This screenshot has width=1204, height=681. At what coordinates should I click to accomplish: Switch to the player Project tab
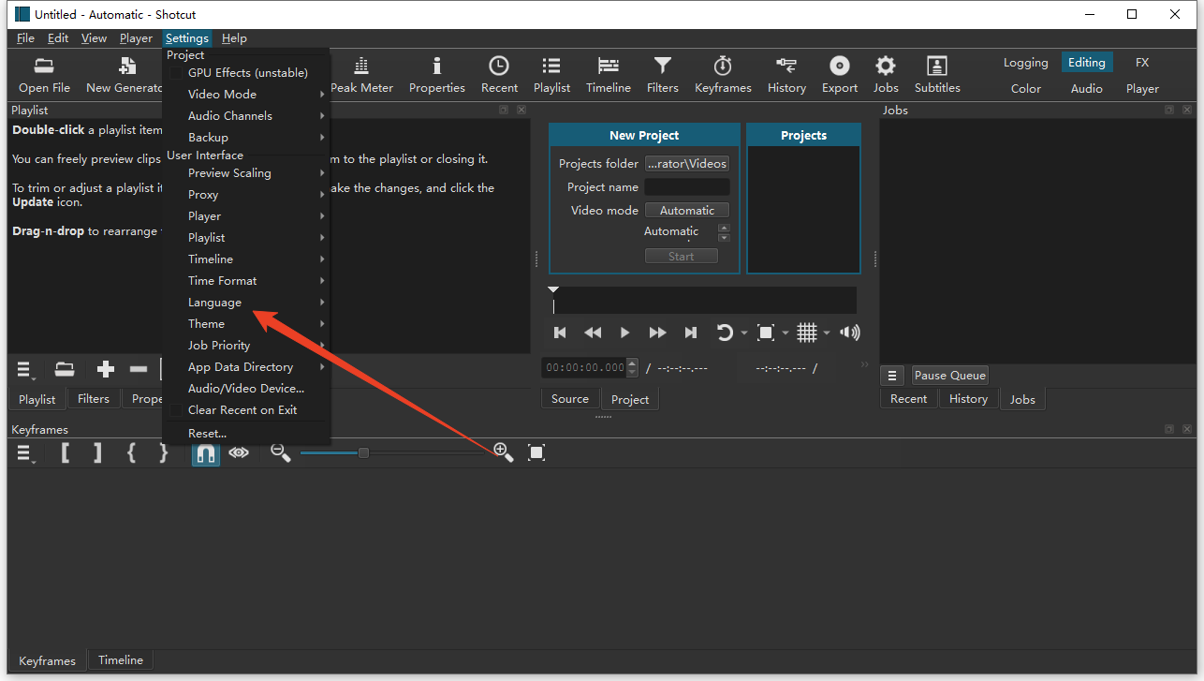point(630,399)
